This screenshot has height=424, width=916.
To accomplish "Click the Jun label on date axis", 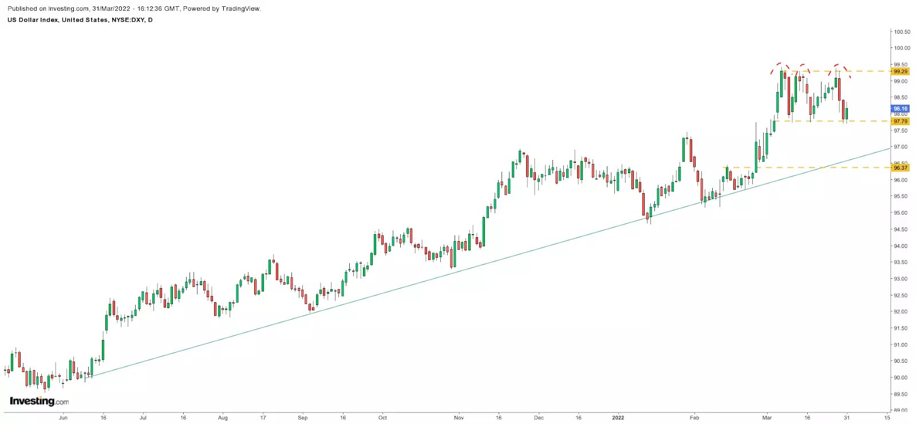I will pyautogui.click(x=63, y=418).
